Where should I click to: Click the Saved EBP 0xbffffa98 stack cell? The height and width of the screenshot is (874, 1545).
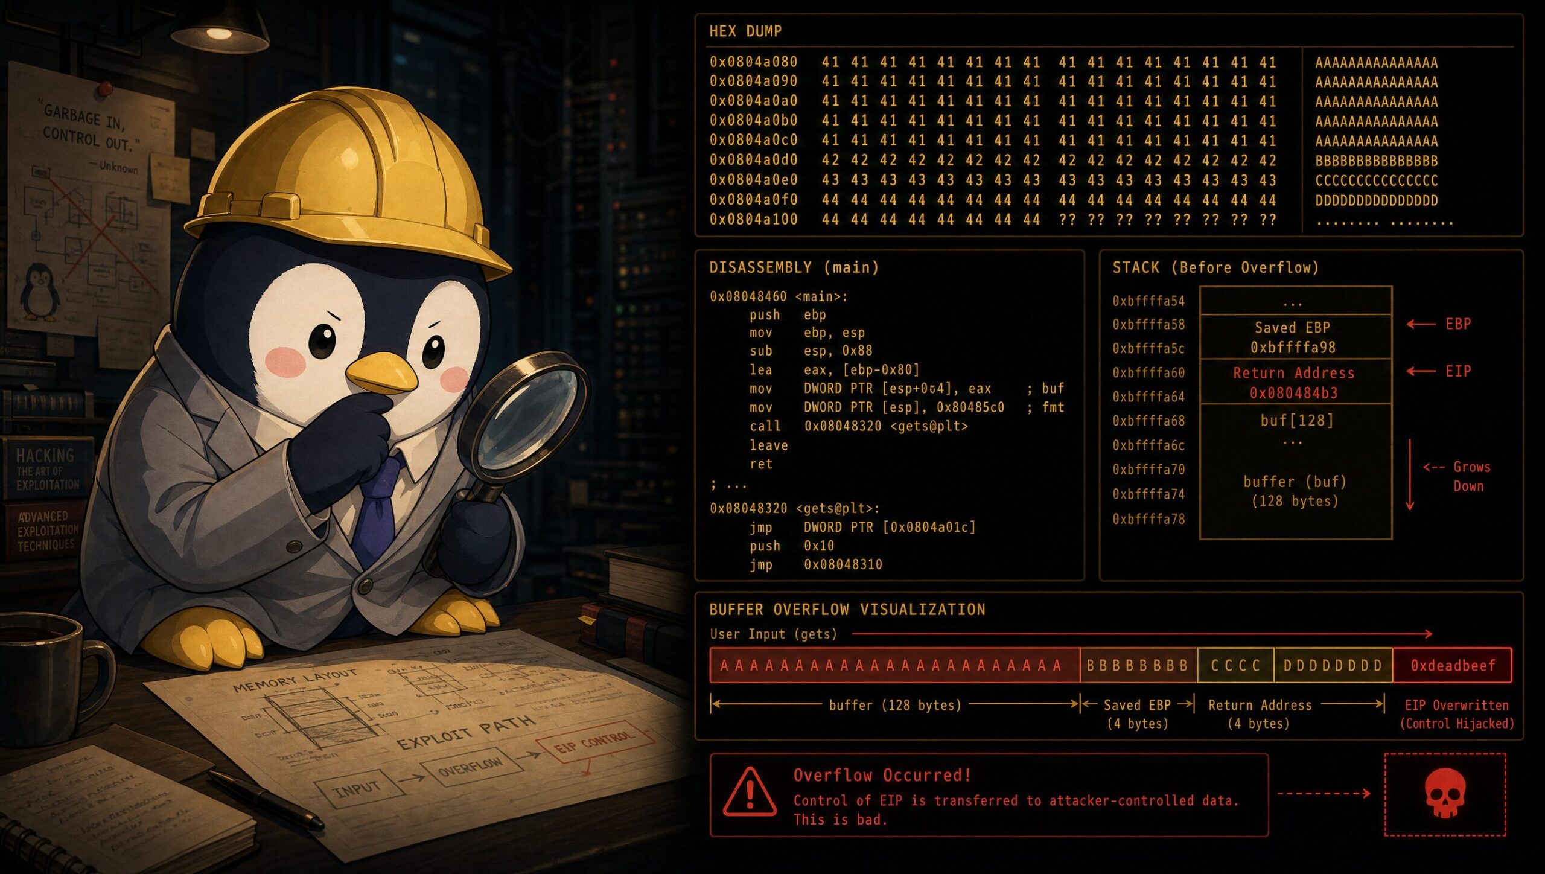tap(1296, 337)
